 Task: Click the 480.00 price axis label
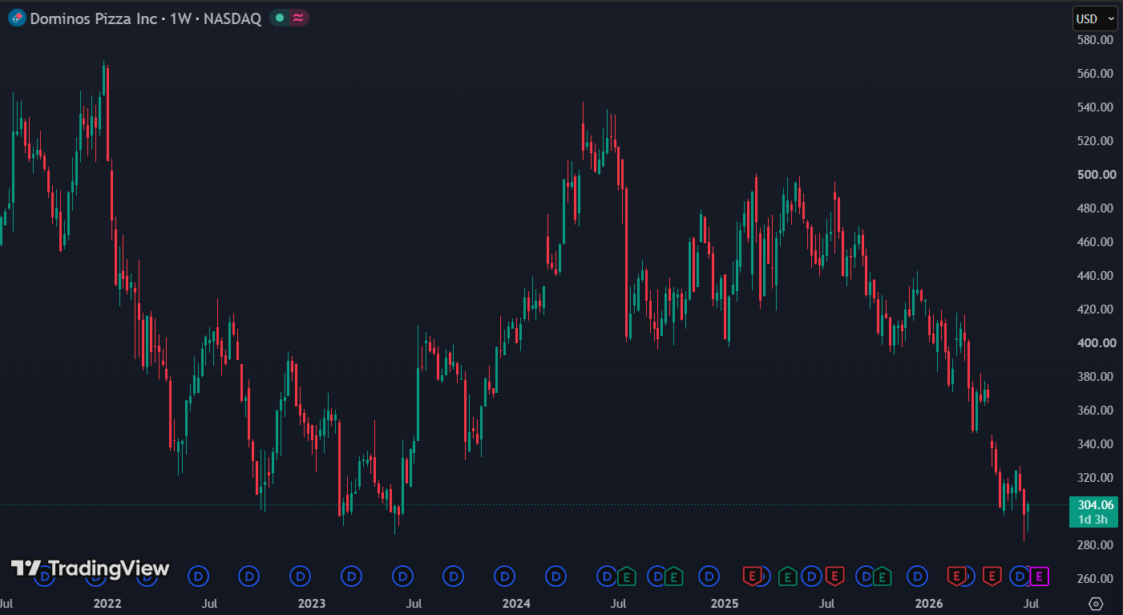pyautogui.click(x=1097, y=208)
